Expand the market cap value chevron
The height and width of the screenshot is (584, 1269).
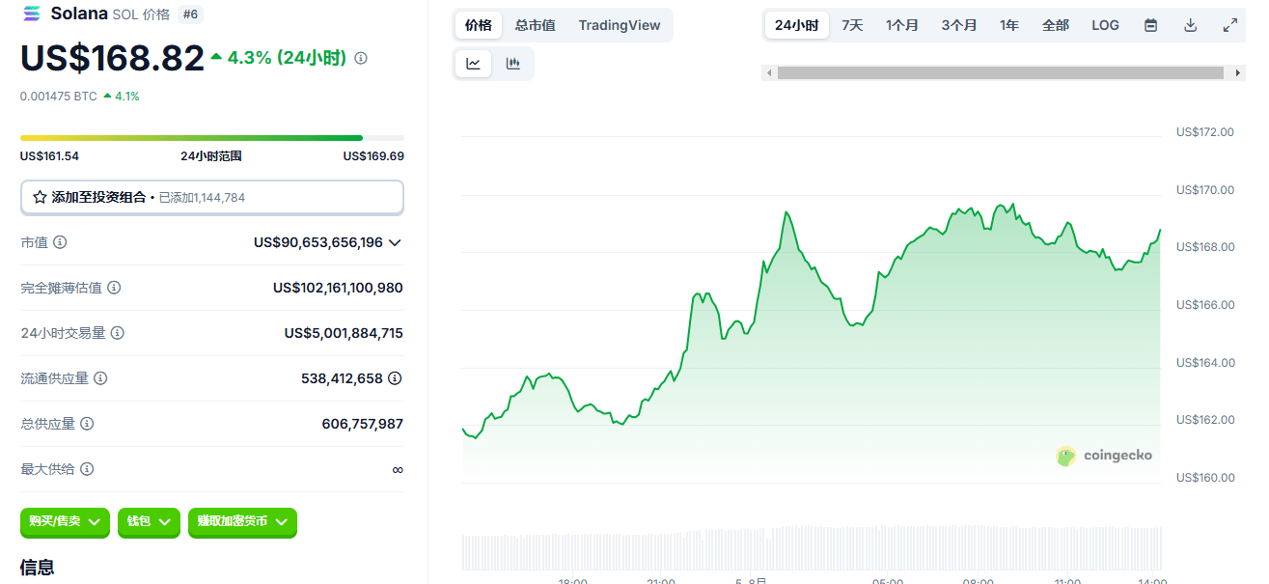pyautogui.click(x=395, y=242)
